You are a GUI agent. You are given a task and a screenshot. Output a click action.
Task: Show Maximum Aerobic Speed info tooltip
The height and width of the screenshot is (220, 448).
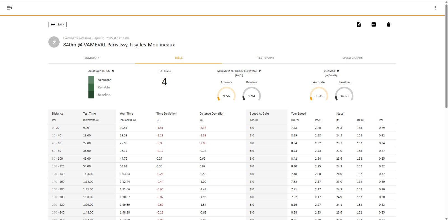[x=260, y=71]
